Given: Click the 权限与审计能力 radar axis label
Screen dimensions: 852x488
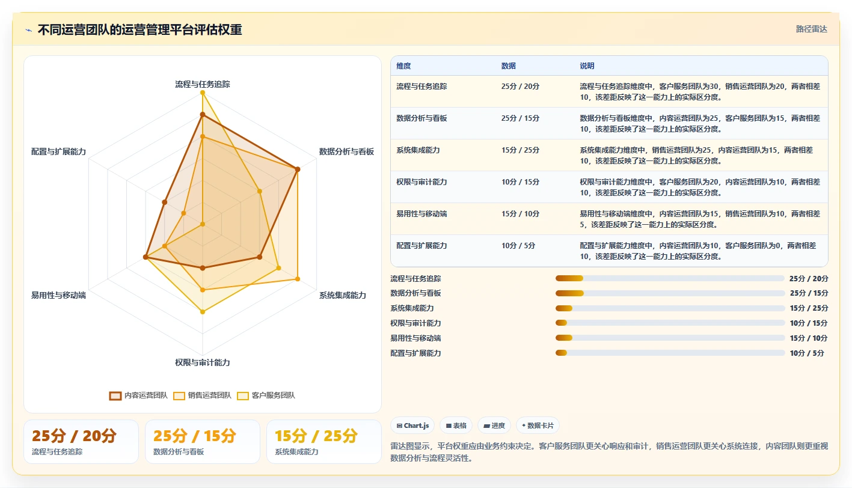Looking at the screenshot, I should pyautogui.click(x=203, y=362).
